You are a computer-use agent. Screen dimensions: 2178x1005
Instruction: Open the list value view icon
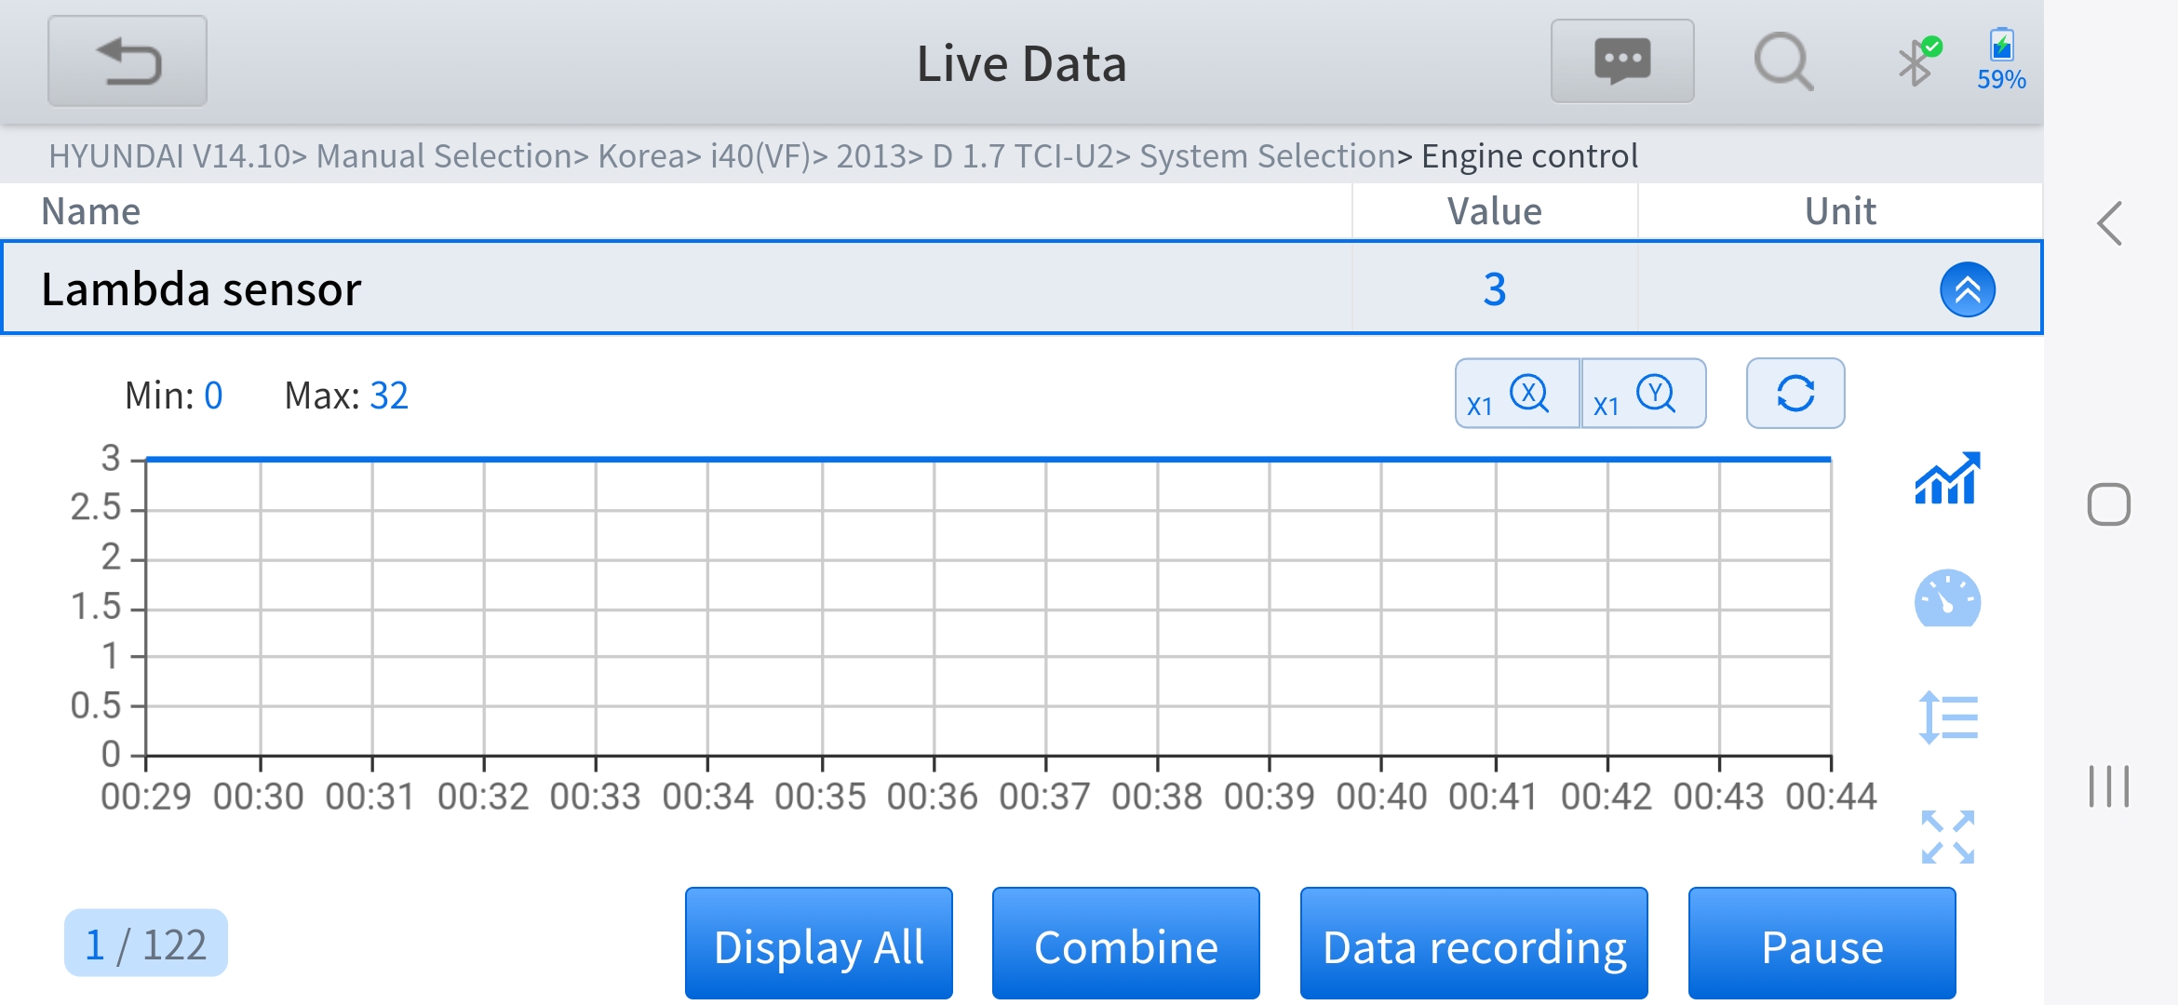[x=1946, y=717]
